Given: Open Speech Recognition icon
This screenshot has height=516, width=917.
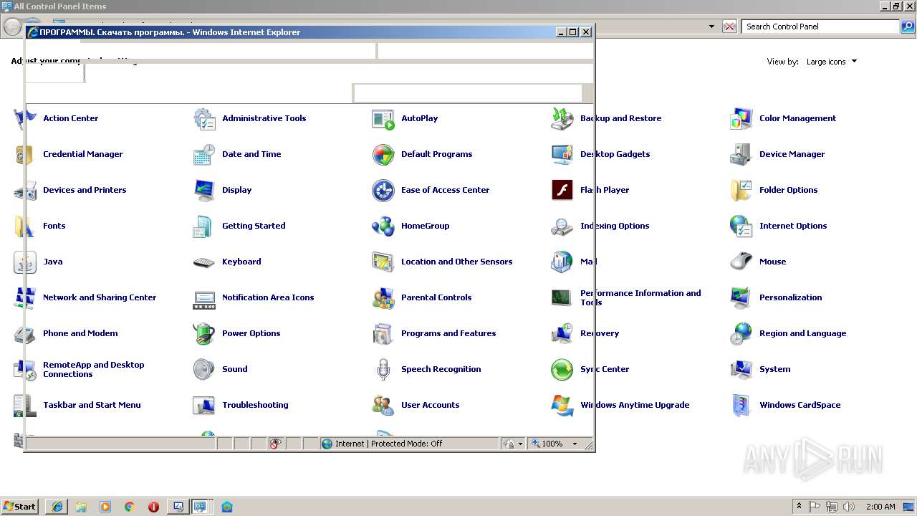Looking at the screenshot, I should (383, 369).
